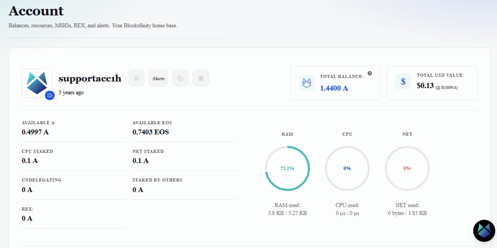
Task: Click the TOTAL BALANCE label
Action: coord(342,76)
